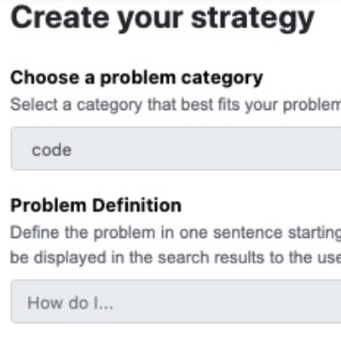Focus the How do I... input field
341x341 pixels.
pyautogui.click(x=176, y=302)
